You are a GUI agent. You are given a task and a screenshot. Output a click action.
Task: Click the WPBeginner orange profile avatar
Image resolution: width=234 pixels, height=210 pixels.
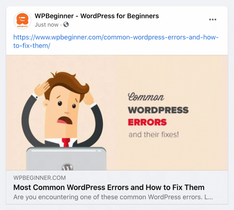pyautogui.click(x=23, y=20)
